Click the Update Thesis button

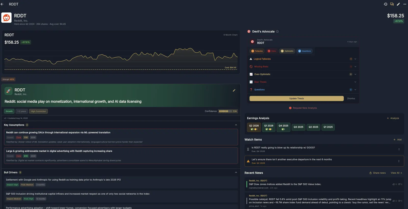297,99
